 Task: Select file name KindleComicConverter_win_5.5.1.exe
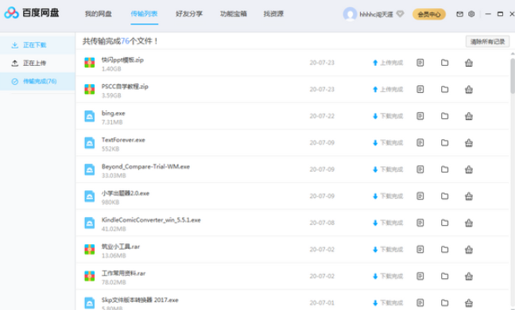pos(151,220)
